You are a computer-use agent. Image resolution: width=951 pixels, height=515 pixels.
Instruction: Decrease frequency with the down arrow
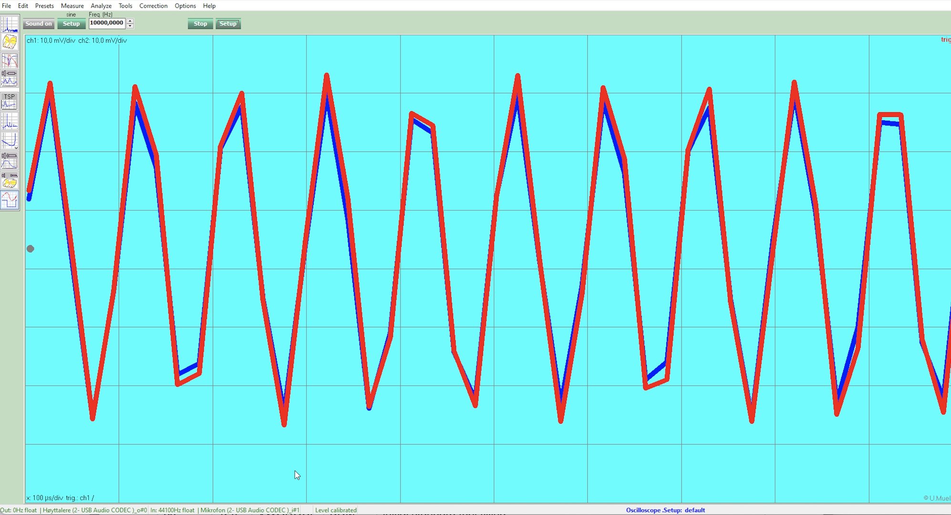click(x=130, y=26)
